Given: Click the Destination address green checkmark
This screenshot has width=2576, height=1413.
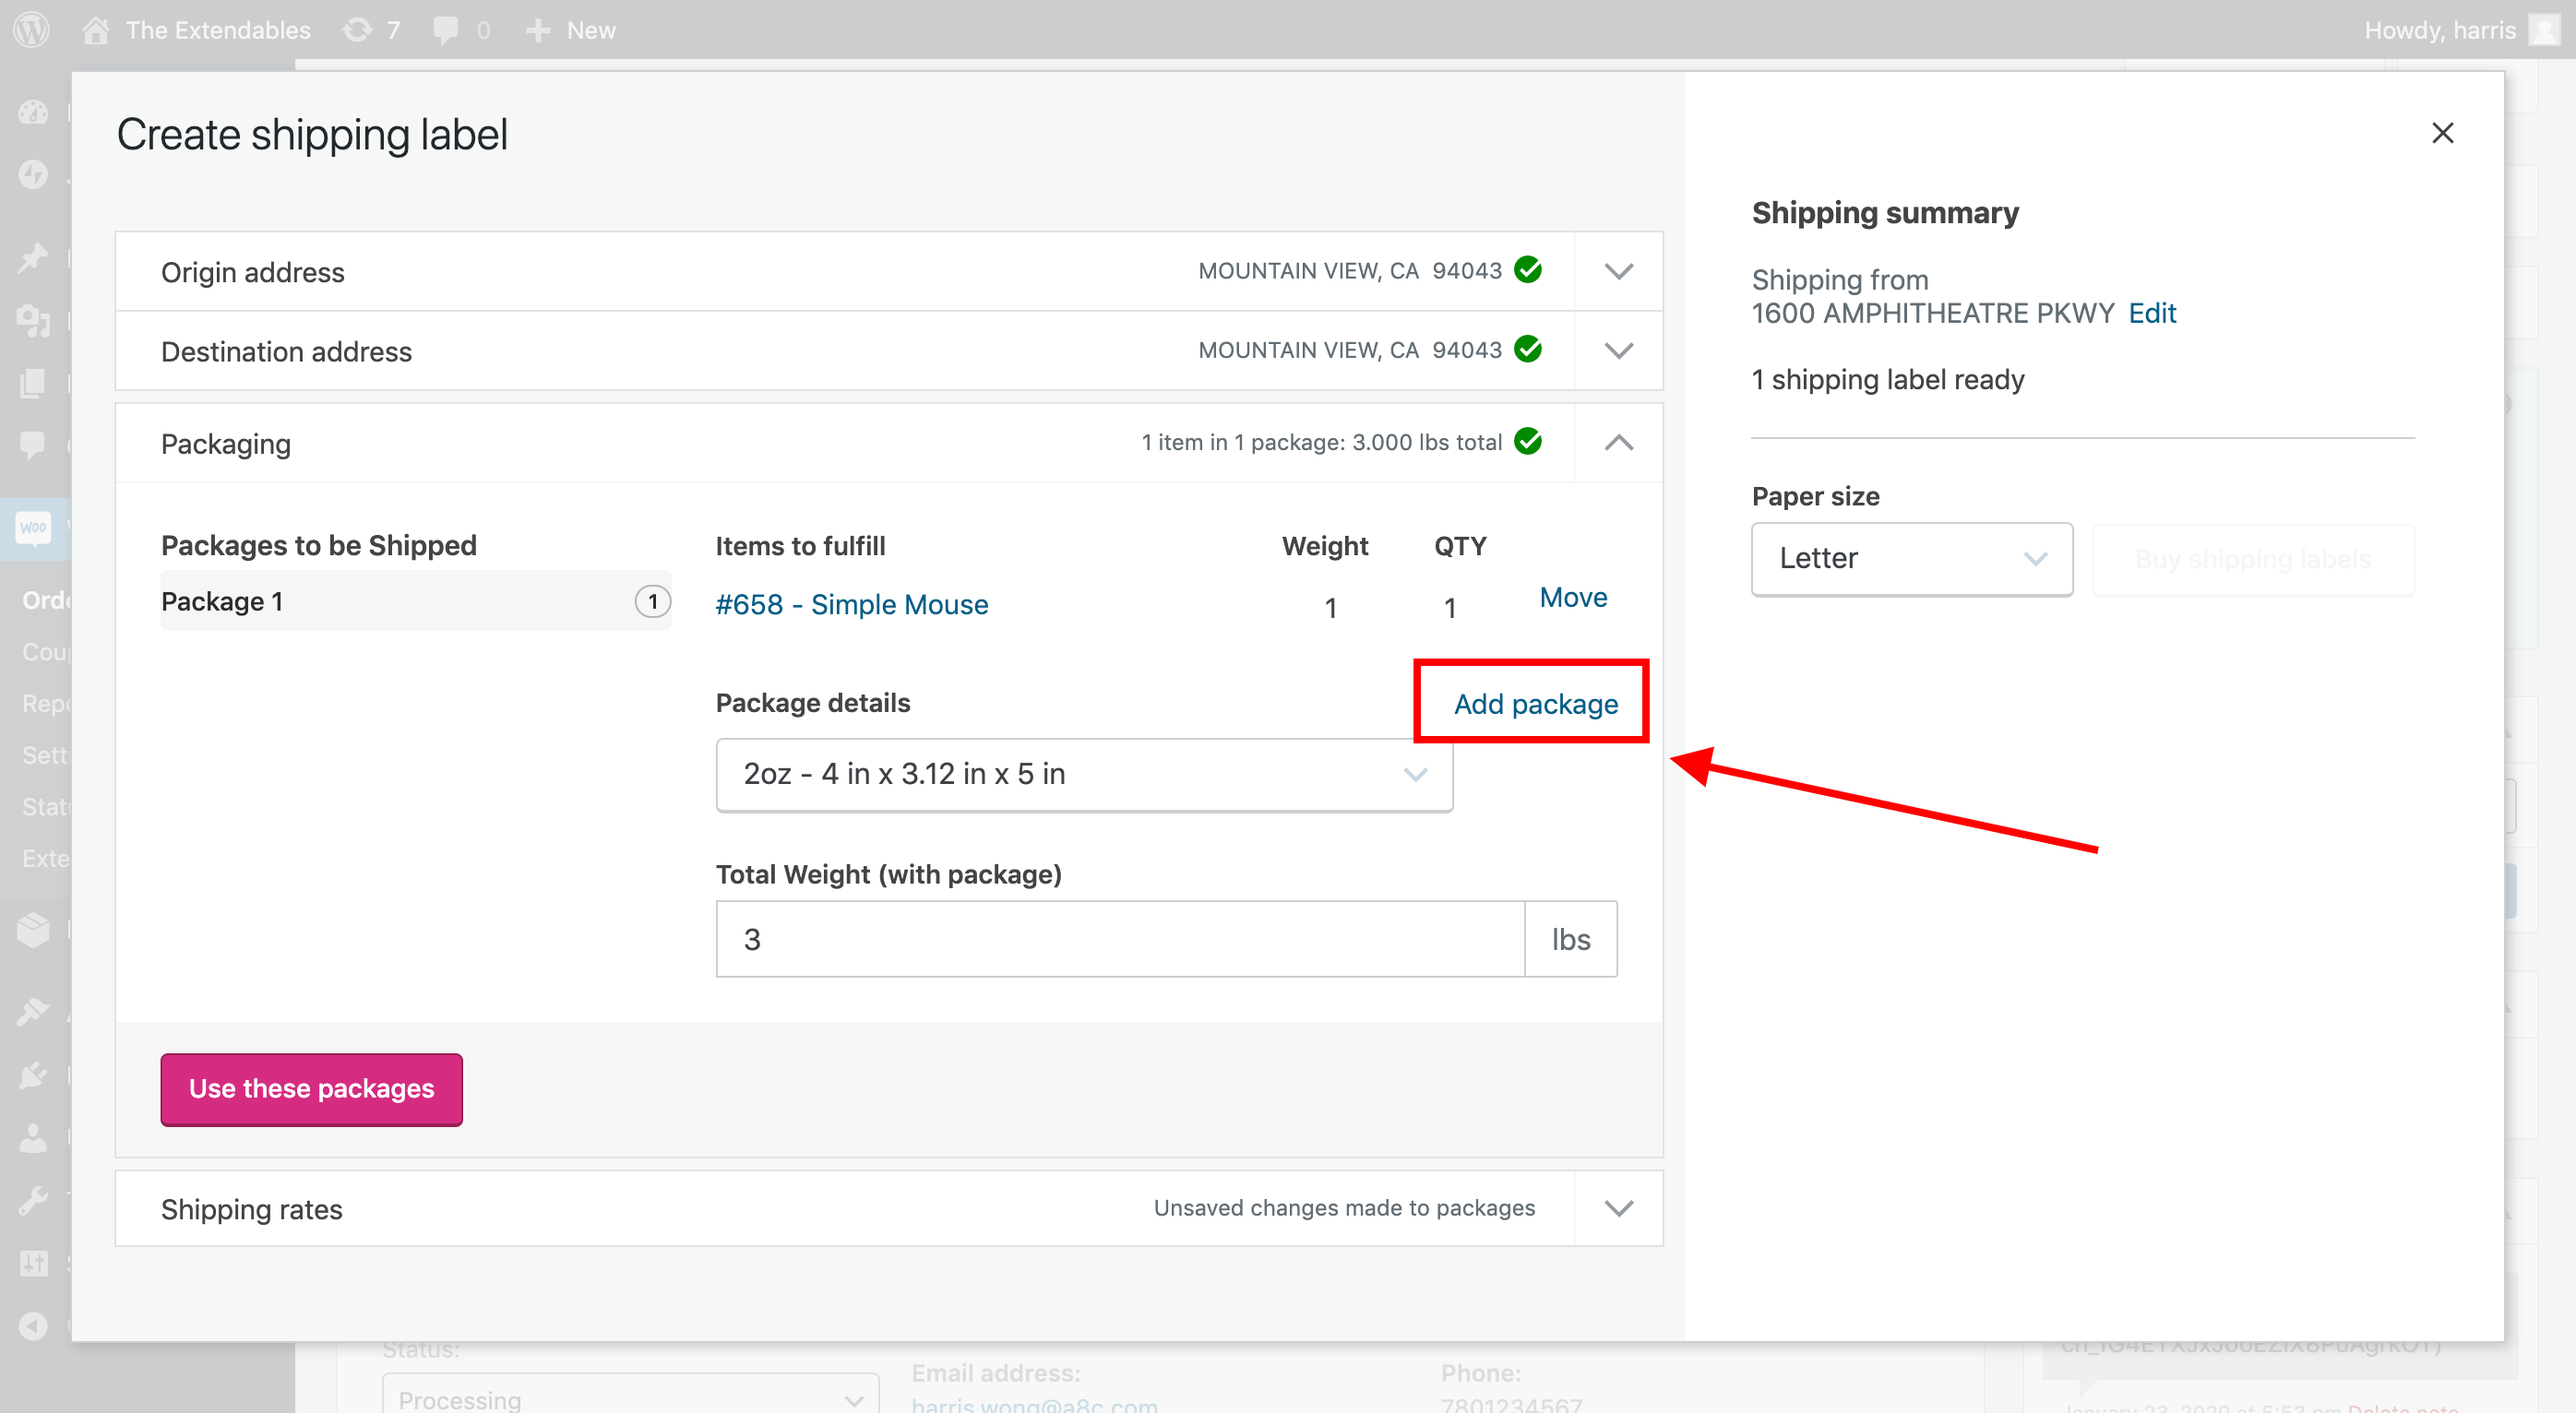Looking at the screenshot, I should tap(1527, 349).
